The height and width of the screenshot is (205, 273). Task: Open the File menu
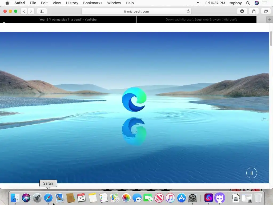(x=33, y=3)
